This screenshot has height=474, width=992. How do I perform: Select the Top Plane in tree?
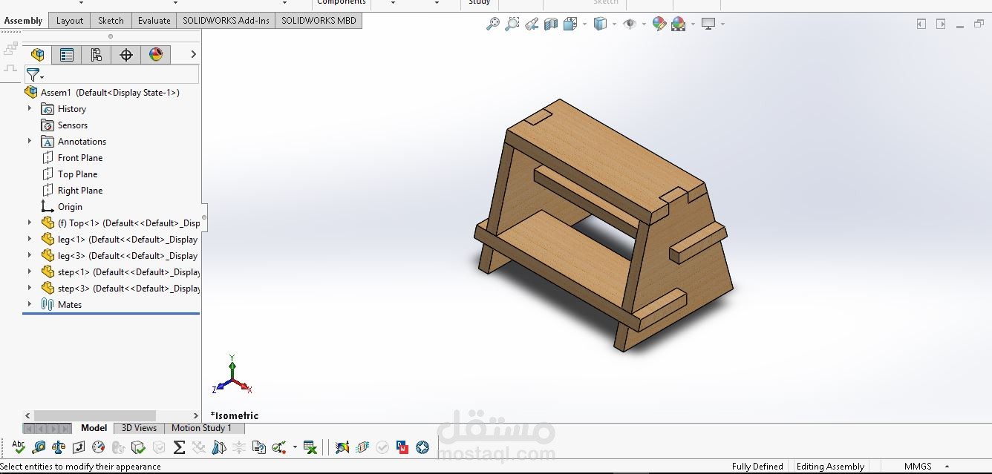pos(69,174)
